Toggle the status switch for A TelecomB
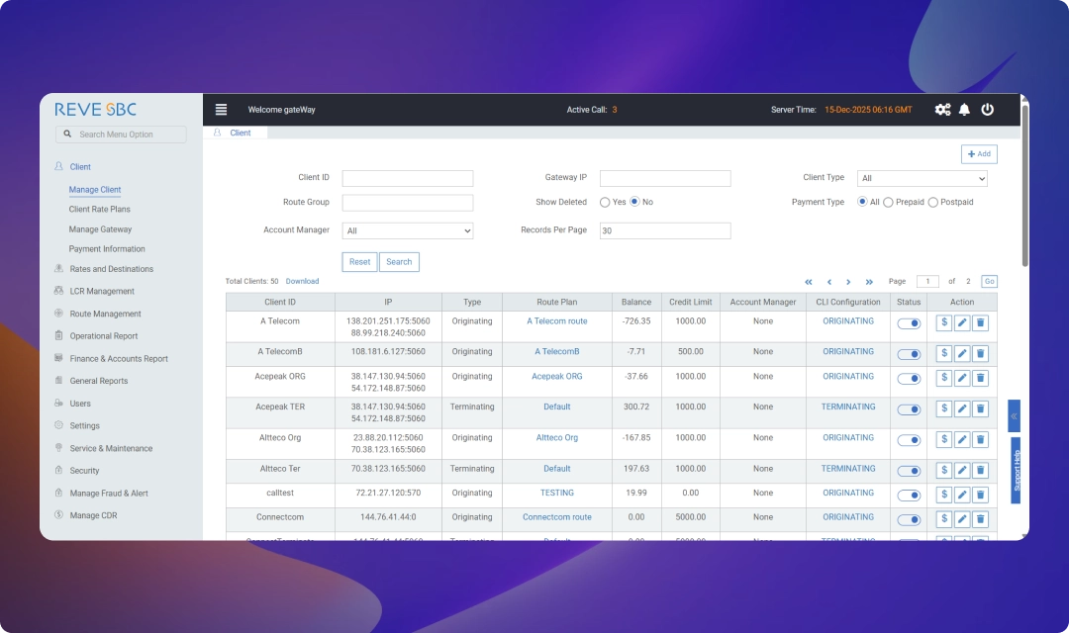 point(909,353)
